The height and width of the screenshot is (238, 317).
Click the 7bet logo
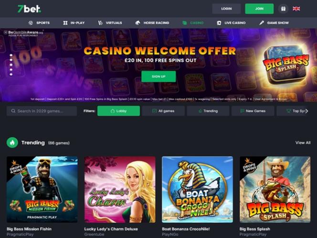pyautogui.click(x=29, y=9)
